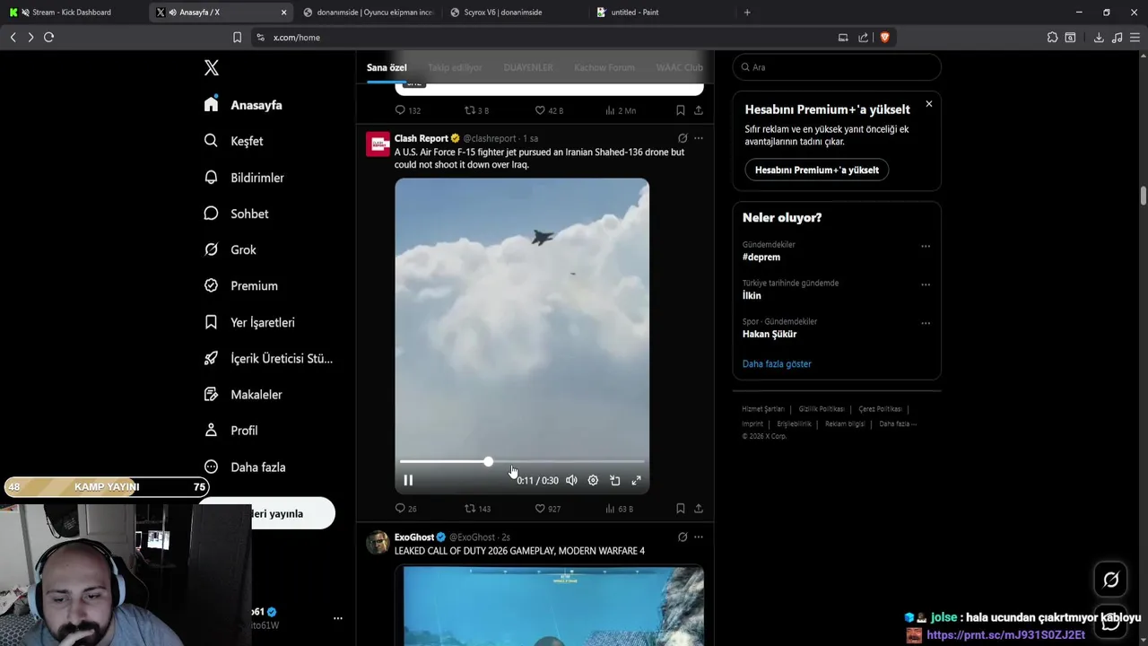
Task: Click Daha fazla göster link
Action: tap(777, 363)
